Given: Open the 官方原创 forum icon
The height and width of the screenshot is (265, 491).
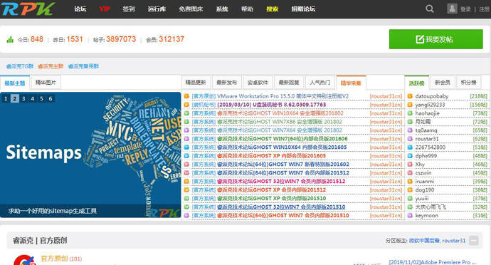Looking at the screenshot, I should (24, 260).
